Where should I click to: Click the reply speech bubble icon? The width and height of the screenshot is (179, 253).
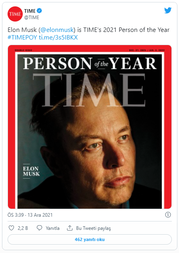(x=39, y=228)
